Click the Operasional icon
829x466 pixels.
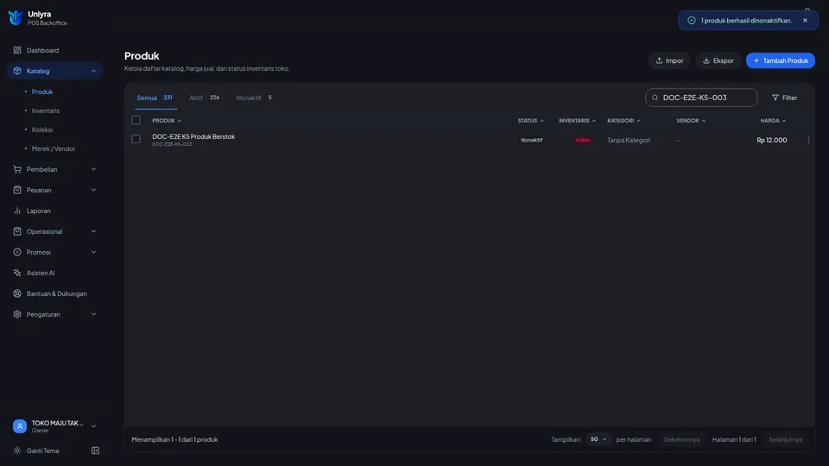[x=17, y=231]
